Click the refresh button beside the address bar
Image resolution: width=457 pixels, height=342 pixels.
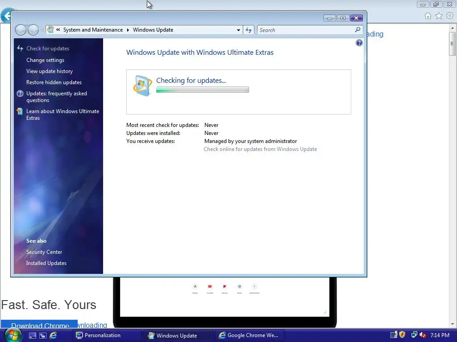click(x=249, y=30)
